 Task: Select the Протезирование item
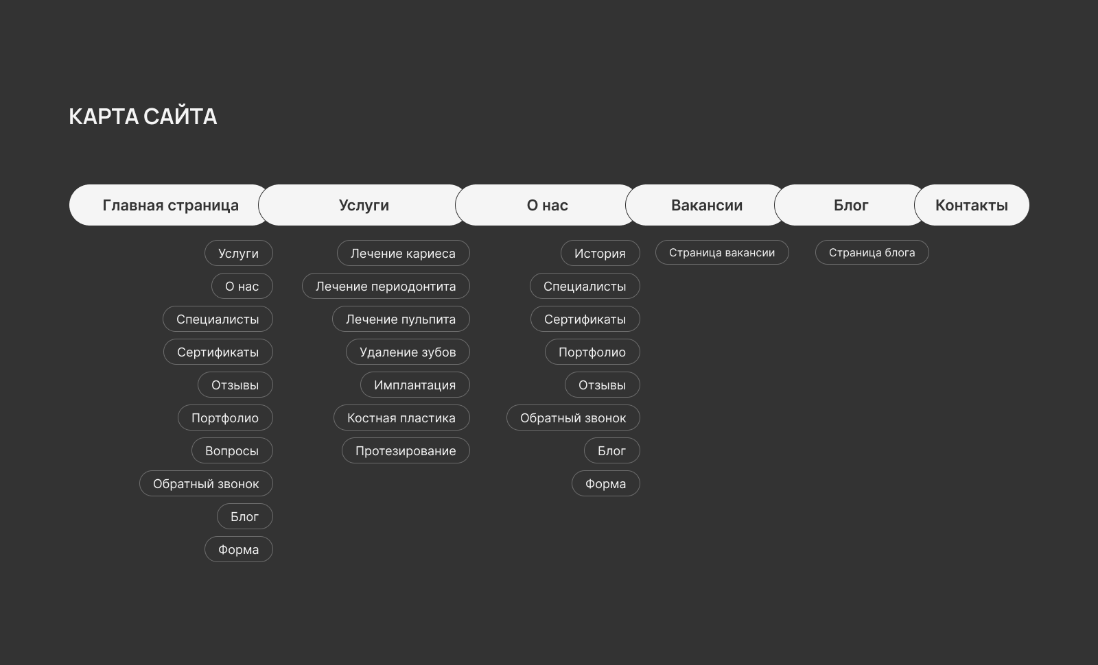(x=406, y=450)
